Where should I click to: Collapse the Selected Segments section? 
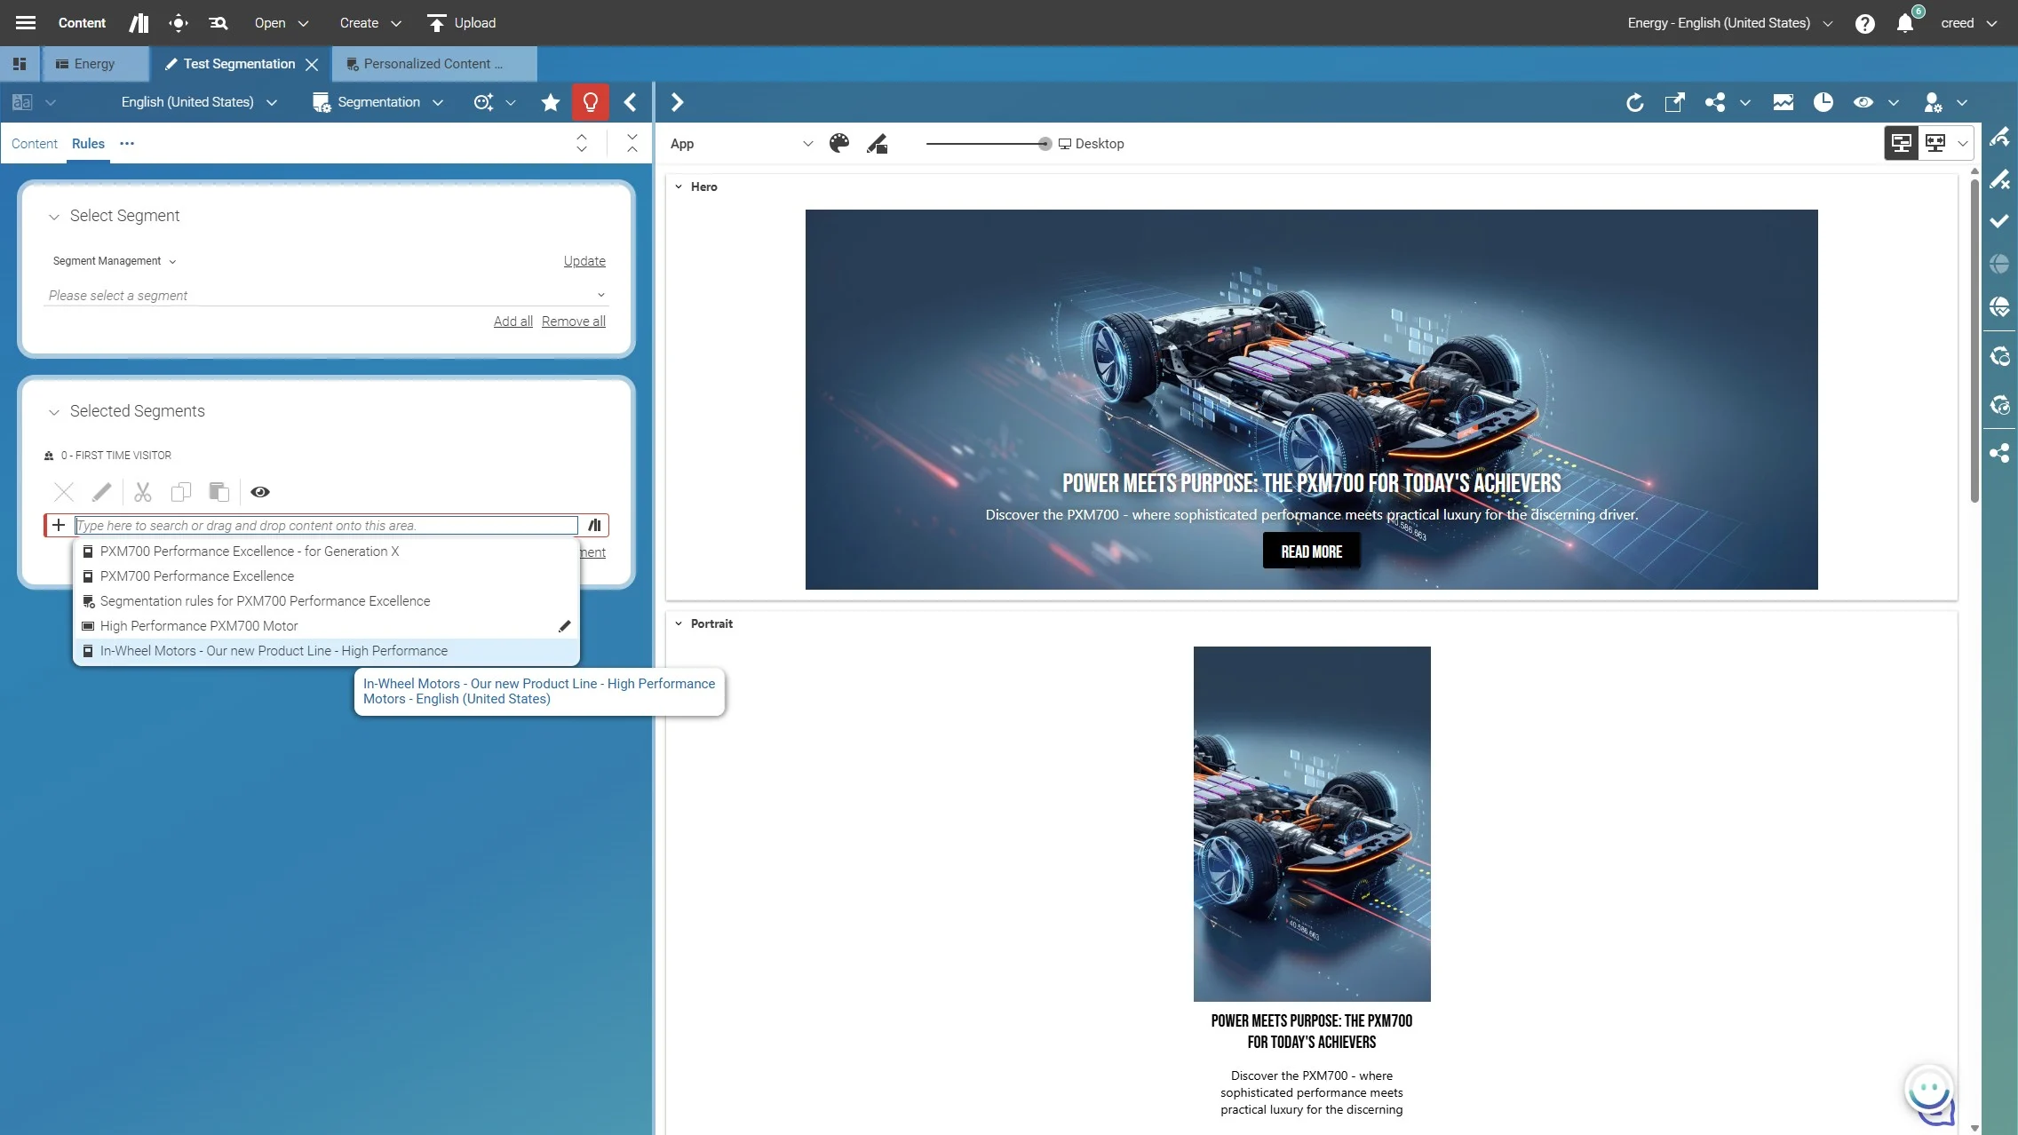coord(54,412)
